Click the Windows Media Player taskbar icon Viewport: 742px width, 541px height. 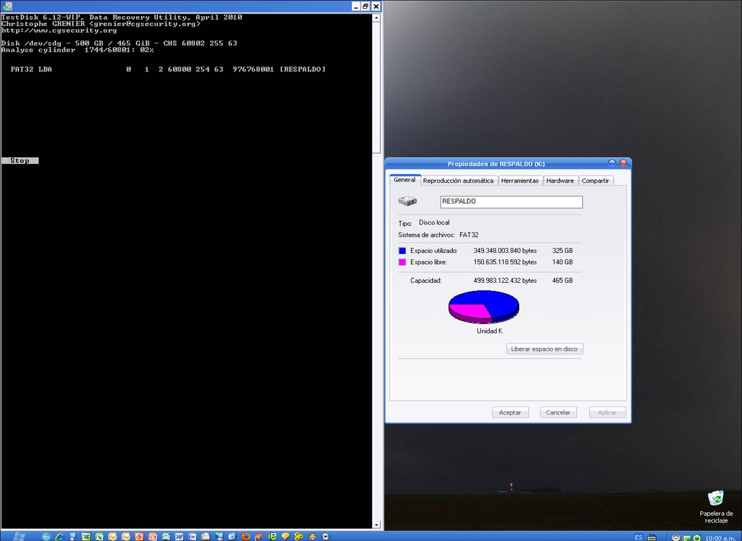[x=326, y=537]
